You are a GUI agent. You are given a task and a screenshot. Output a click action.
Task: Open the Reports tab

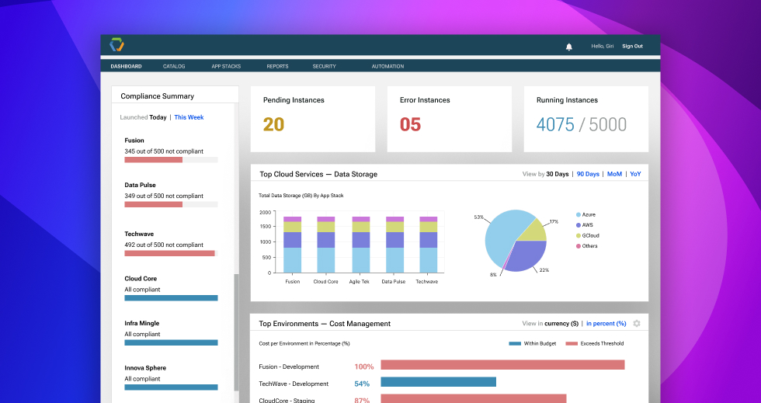(278, 66)
